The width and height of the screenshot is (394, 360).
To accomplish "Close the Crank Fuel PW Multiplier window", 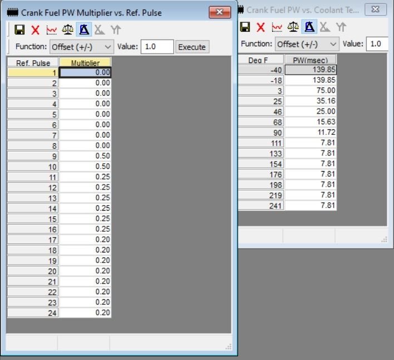I will pos(220,12).
